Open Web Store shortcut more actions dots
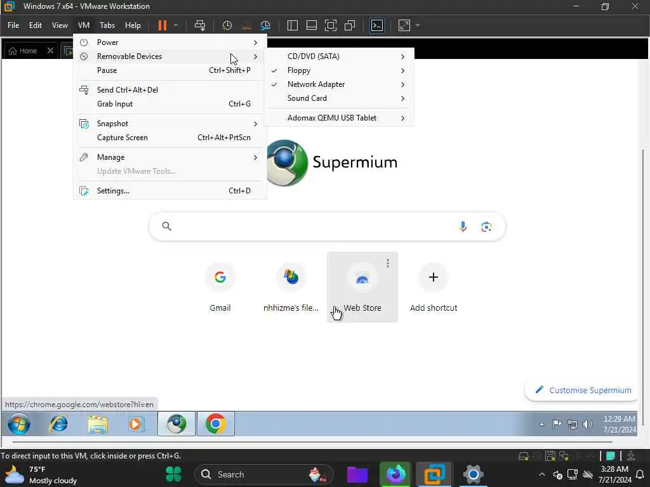The width and height of the screenshot is (650, 487). click(388, 263)
